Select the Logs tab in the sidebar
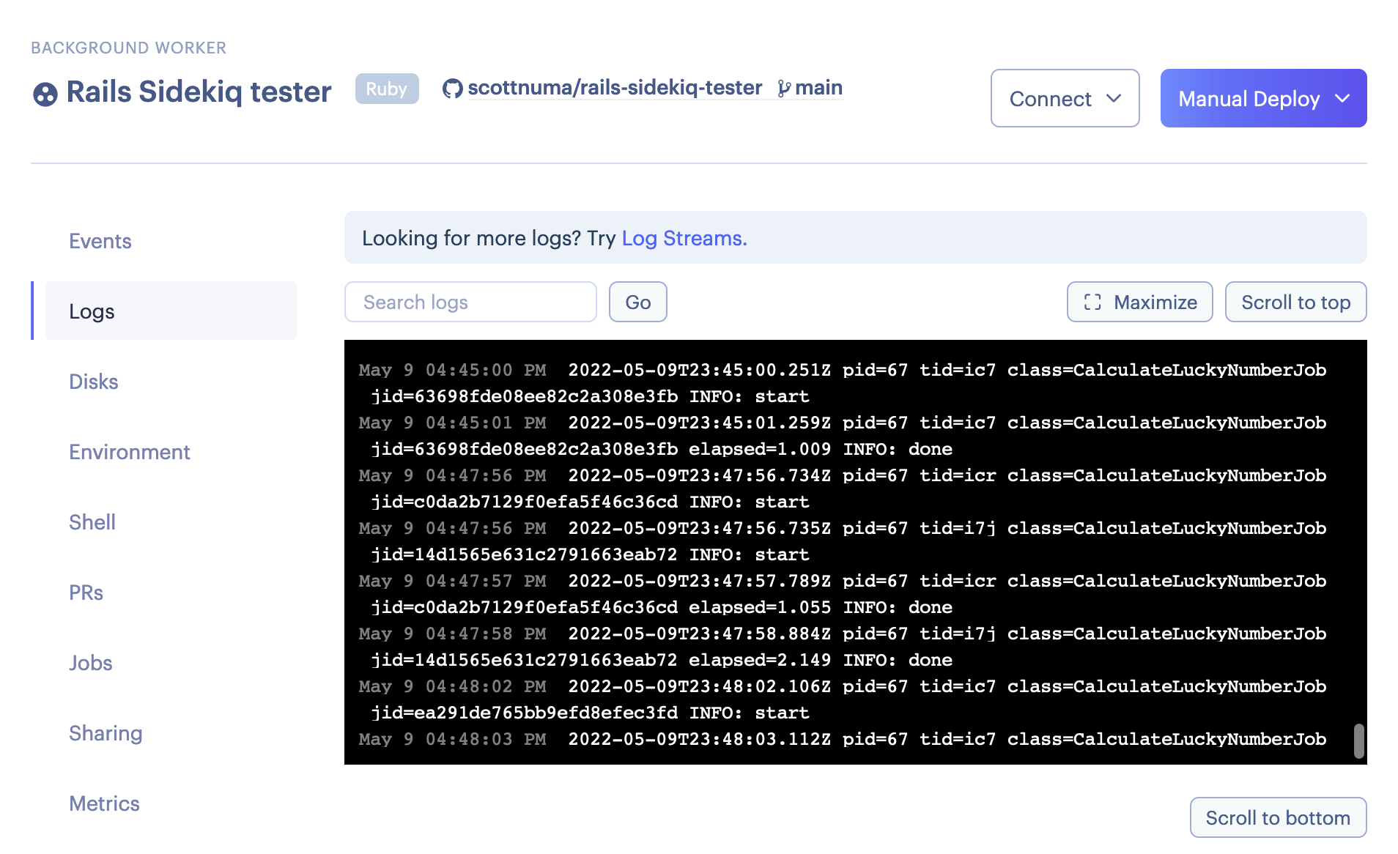1398x854 pixels. [92, 311]
